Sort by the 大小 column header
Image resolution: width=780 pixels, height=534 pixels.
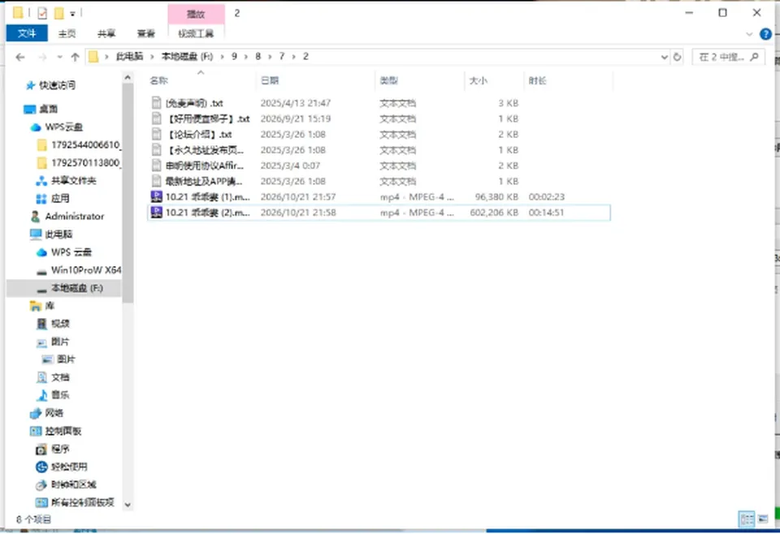(x=495, y=80)
